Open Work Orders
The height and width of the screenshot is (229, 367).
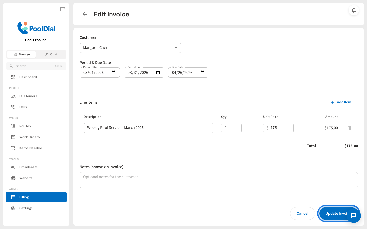(29, 137)
